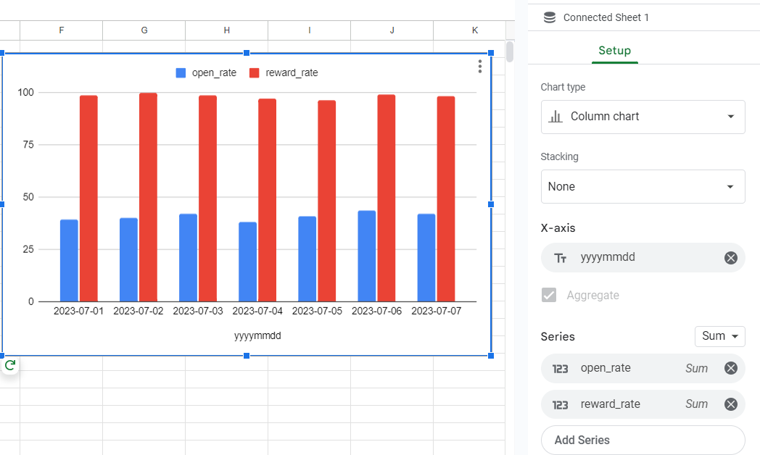Select the open_rate series chip
Screen dimensions: 760x455
(643, 368)
